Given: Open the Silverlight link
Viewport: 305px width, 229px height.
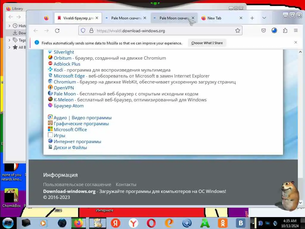Looking at the screenshot, I should tap(64, 52).
